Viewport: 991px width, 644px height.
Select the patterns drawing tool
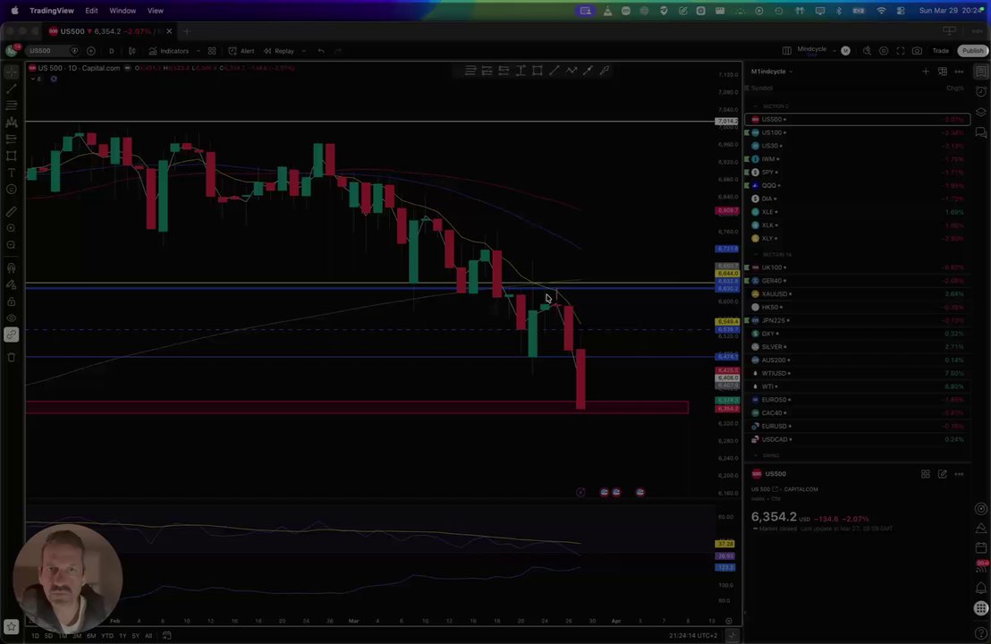click(12, 122)
